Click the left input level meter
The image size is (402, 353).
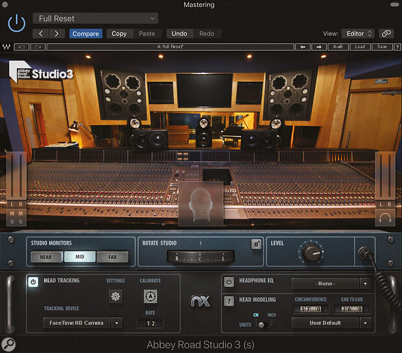pyautogui.click(x=16, y=176)
